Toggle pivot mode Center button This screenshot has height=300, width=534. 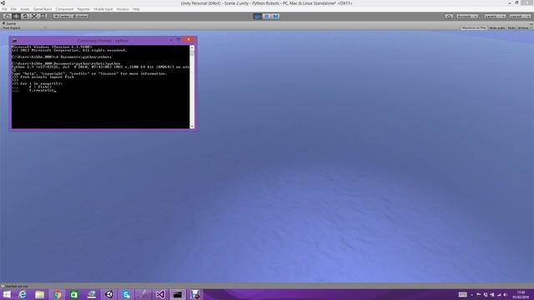[x=62, y=17]
